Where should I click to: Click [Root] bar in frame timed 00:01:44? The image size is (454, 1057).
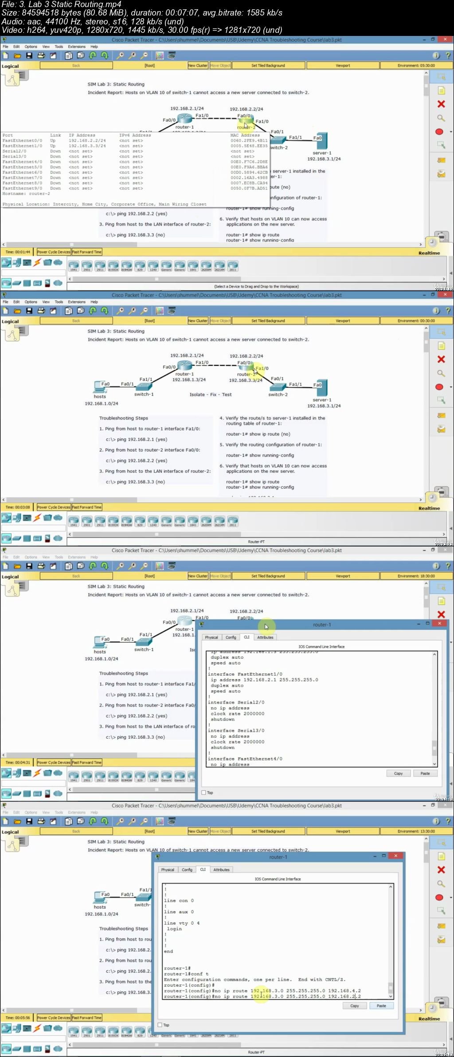(150, 66)
